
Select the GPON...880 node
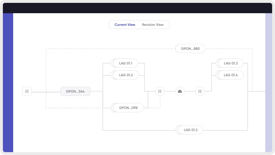(190, 49)
